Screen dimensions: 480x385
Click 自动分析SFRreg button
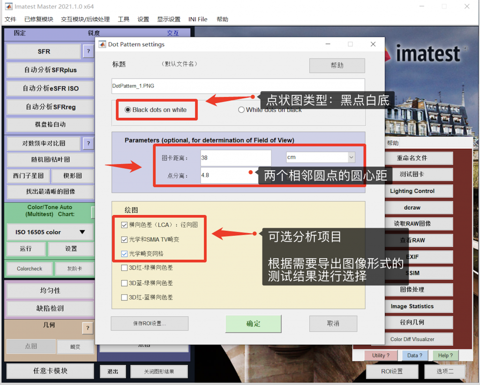[50, 107]
